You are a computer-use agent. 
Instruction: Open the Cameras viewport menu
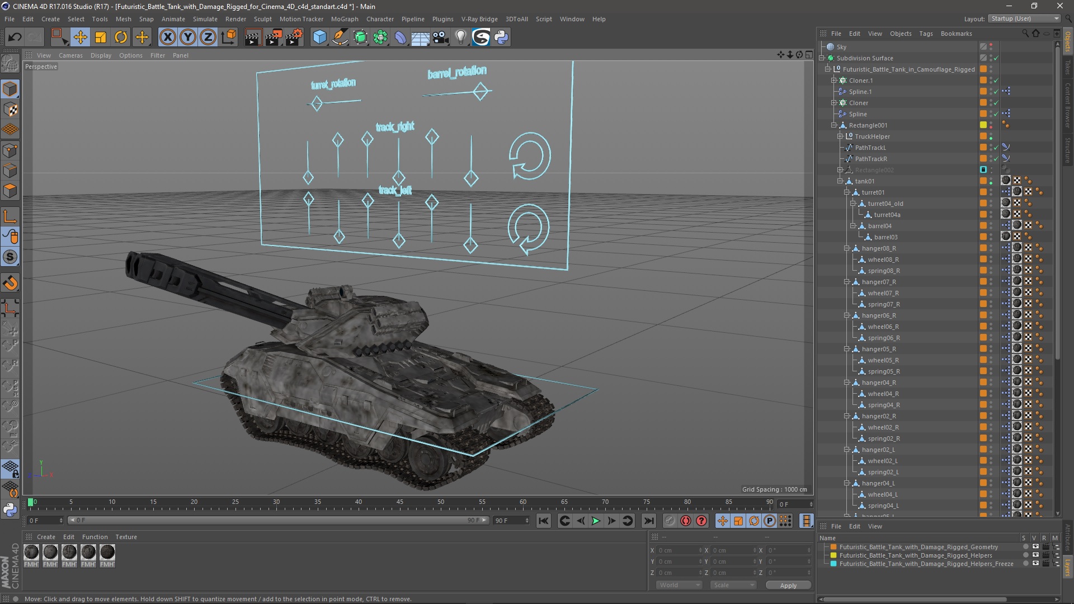(x=70, y=55)
